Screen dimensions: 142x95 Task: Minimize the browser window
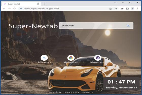click(x=123, y=3)
